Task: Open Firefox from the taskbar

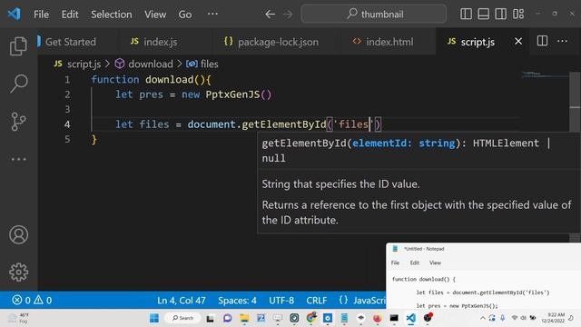Action: [377, 318]
